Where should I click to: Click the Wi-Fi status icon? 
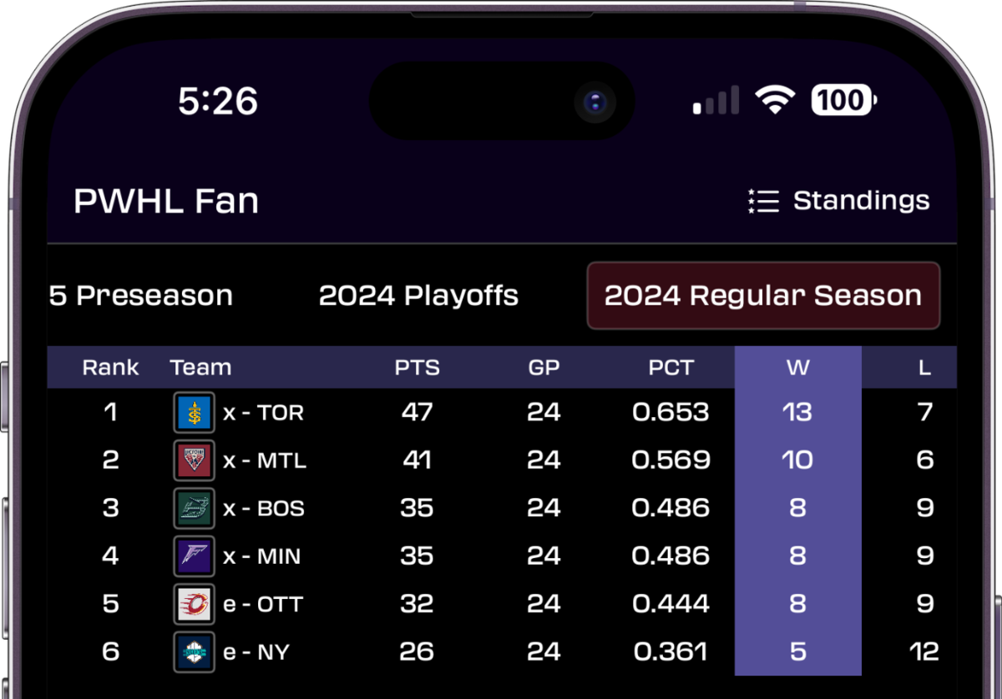(x=776, y=99)
